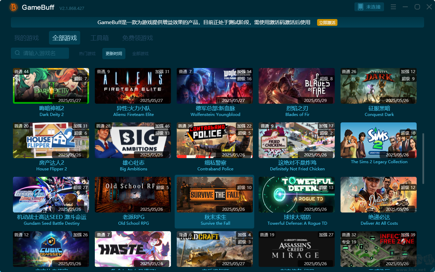Viewport: 435px width, 272px height.
Task: Click the 雄心壮志 game title
Action: (134, 163)
